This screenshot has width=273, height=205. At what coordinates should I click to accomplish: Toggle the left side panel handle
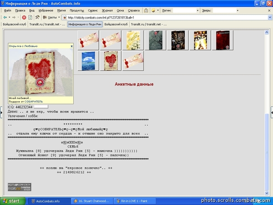point(1,113)
